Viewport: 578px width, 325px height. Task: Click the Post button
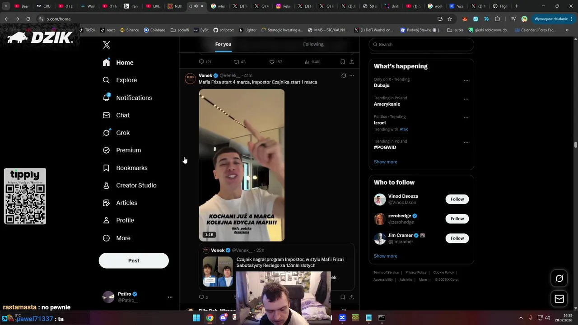coord(134,260)
